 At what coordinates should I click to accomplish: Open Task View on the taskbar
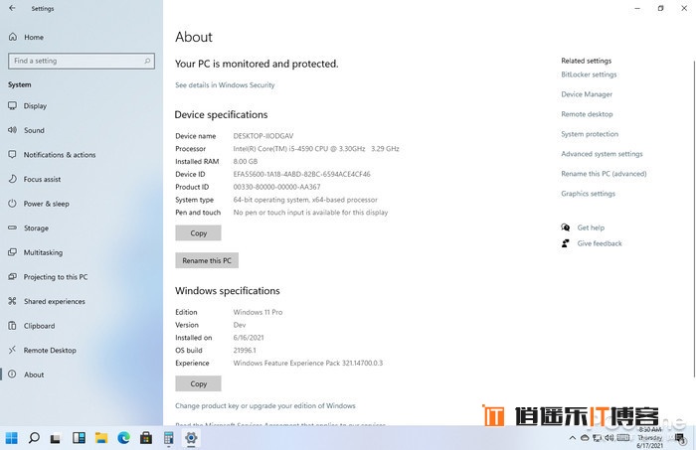pos(56,438)
